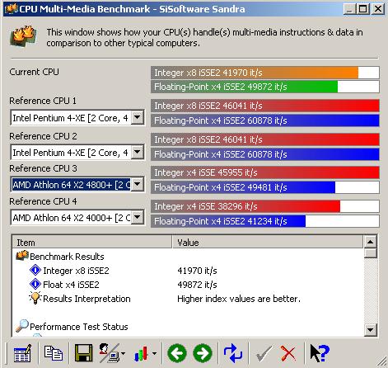Screen dimensions: 388x368
Task: Open Reference CPU 4 dropdown arrow
Action: pos(138,218)
